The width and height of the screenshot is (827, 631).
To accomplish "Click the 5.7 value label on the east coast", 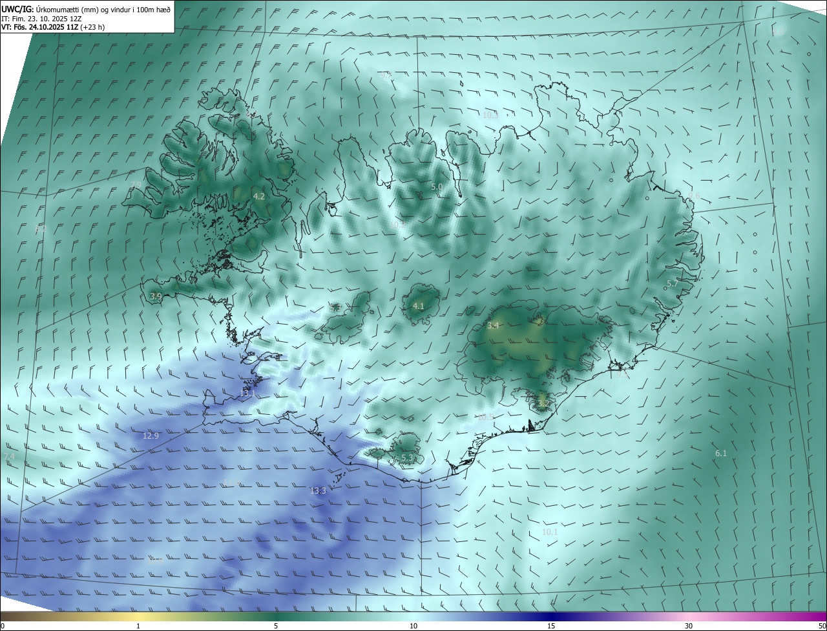I will (x=673, y=283).
